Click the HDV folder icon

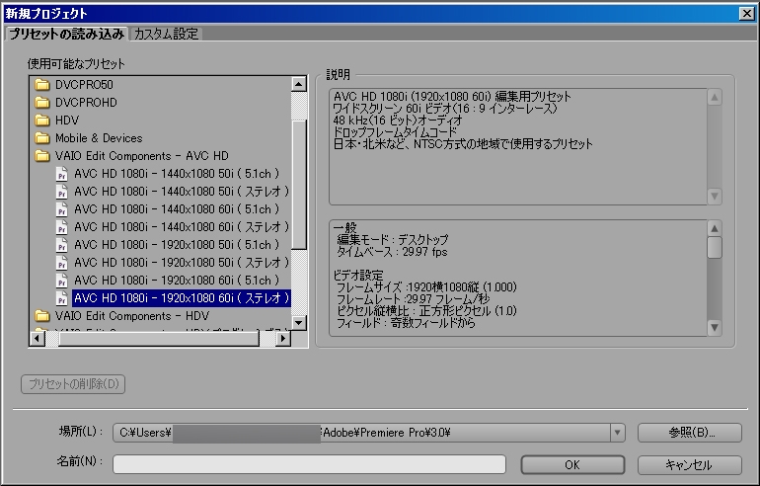pyautogui.click(x=42, y=121)
